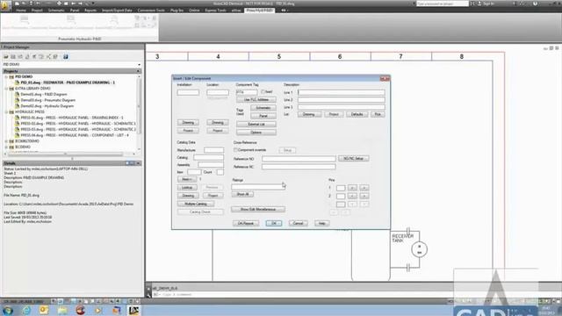The image size is (562, 316).
Task: Select PID_01.dwg drawing file icon in tree
Action: pyautogui.click(x=17, y=83)
